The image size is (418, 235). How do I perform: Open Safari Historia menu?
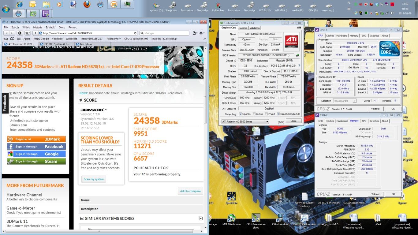click(38, 28)
